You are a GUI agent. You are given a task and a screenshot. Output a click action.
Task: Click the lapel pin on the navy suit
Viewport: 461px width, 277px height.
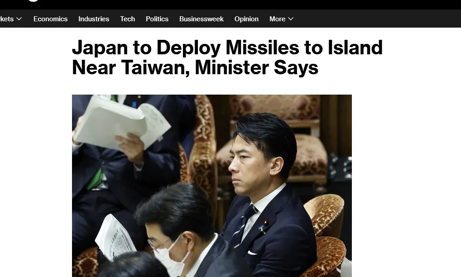coord(266,223)
